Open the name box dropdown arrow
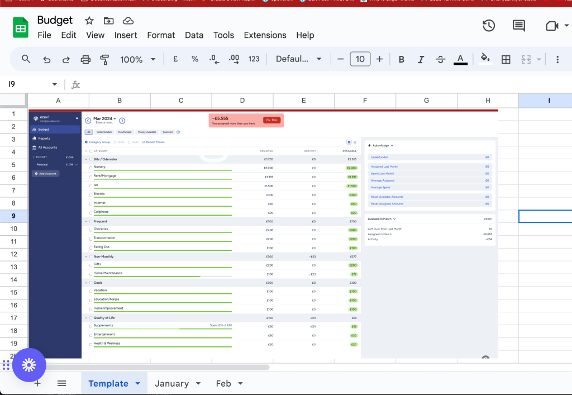572x395 pixels. 54,84
